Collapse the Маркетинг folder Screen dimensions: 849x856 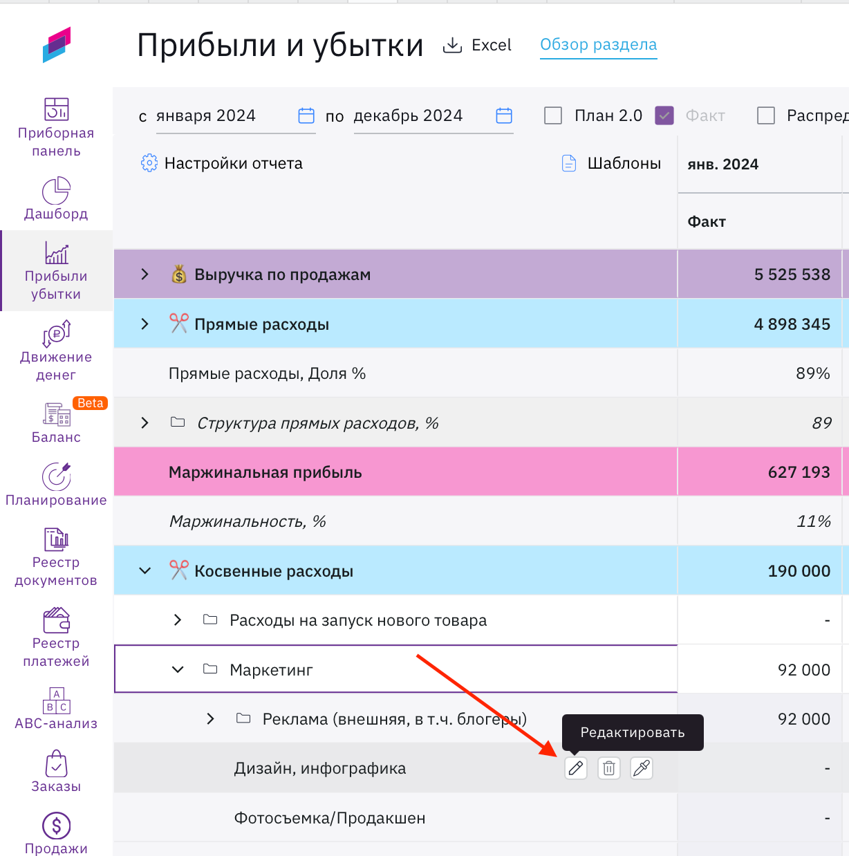[178, 669]
